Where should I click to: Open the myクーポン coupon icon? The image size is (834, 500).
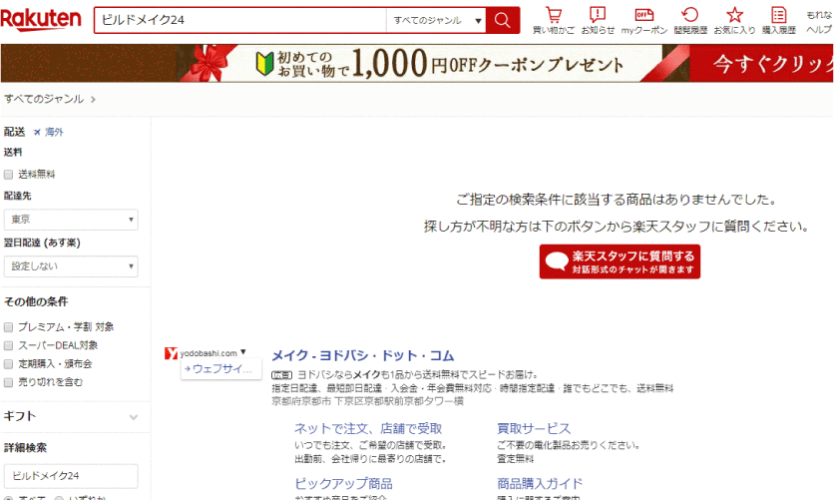point(644,21)
